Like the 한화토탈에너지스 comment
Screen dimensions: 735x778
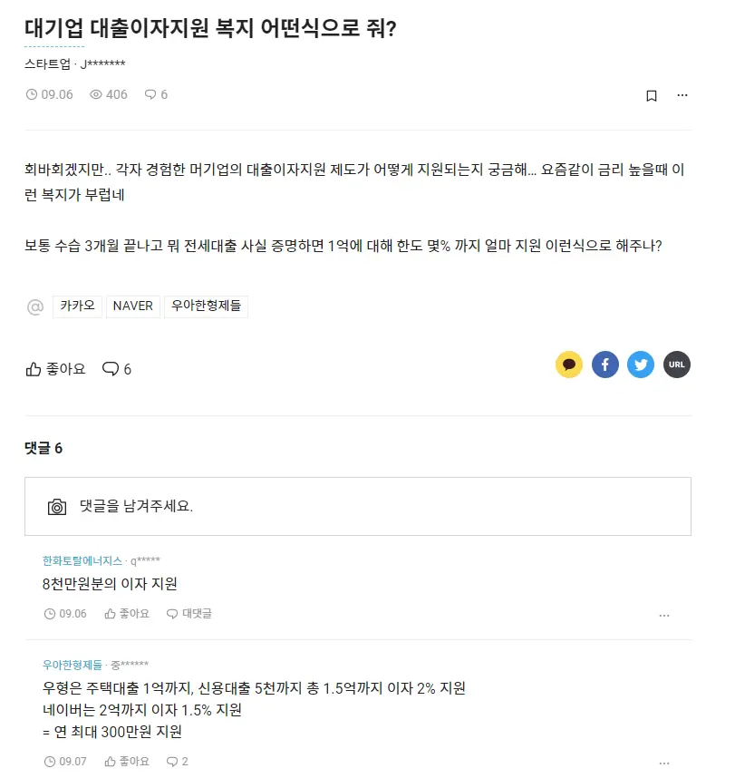127,614
